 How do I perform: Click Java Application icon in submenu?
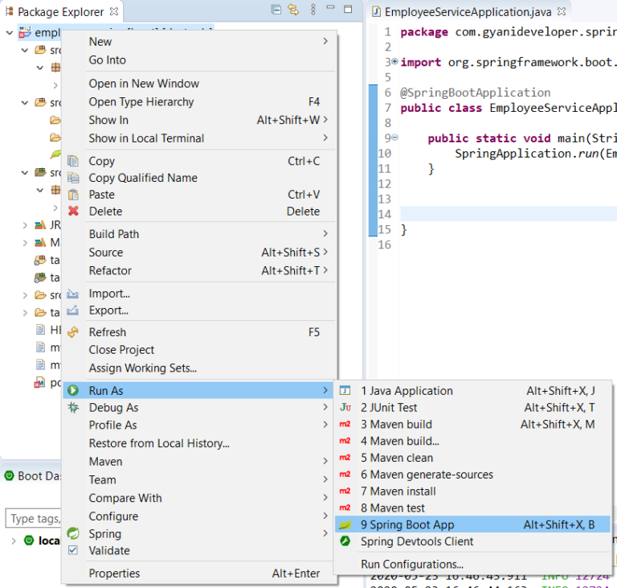[x=345, y=391]
